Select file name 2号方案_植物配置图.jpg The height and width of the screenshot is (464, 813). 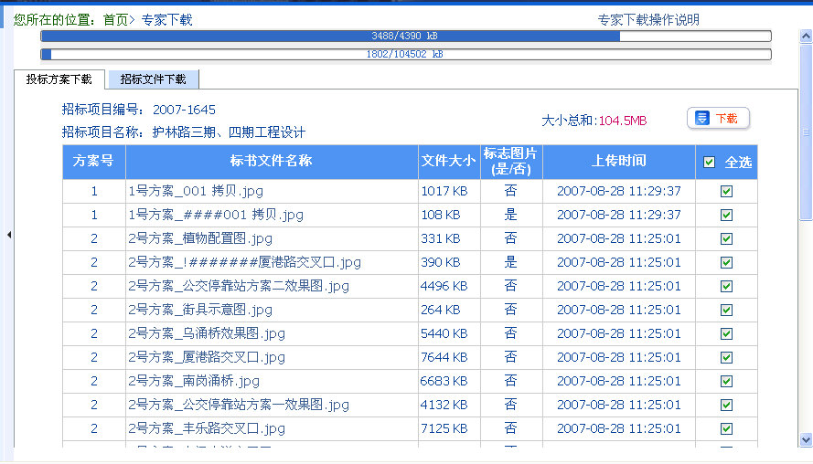coord(200,238)
